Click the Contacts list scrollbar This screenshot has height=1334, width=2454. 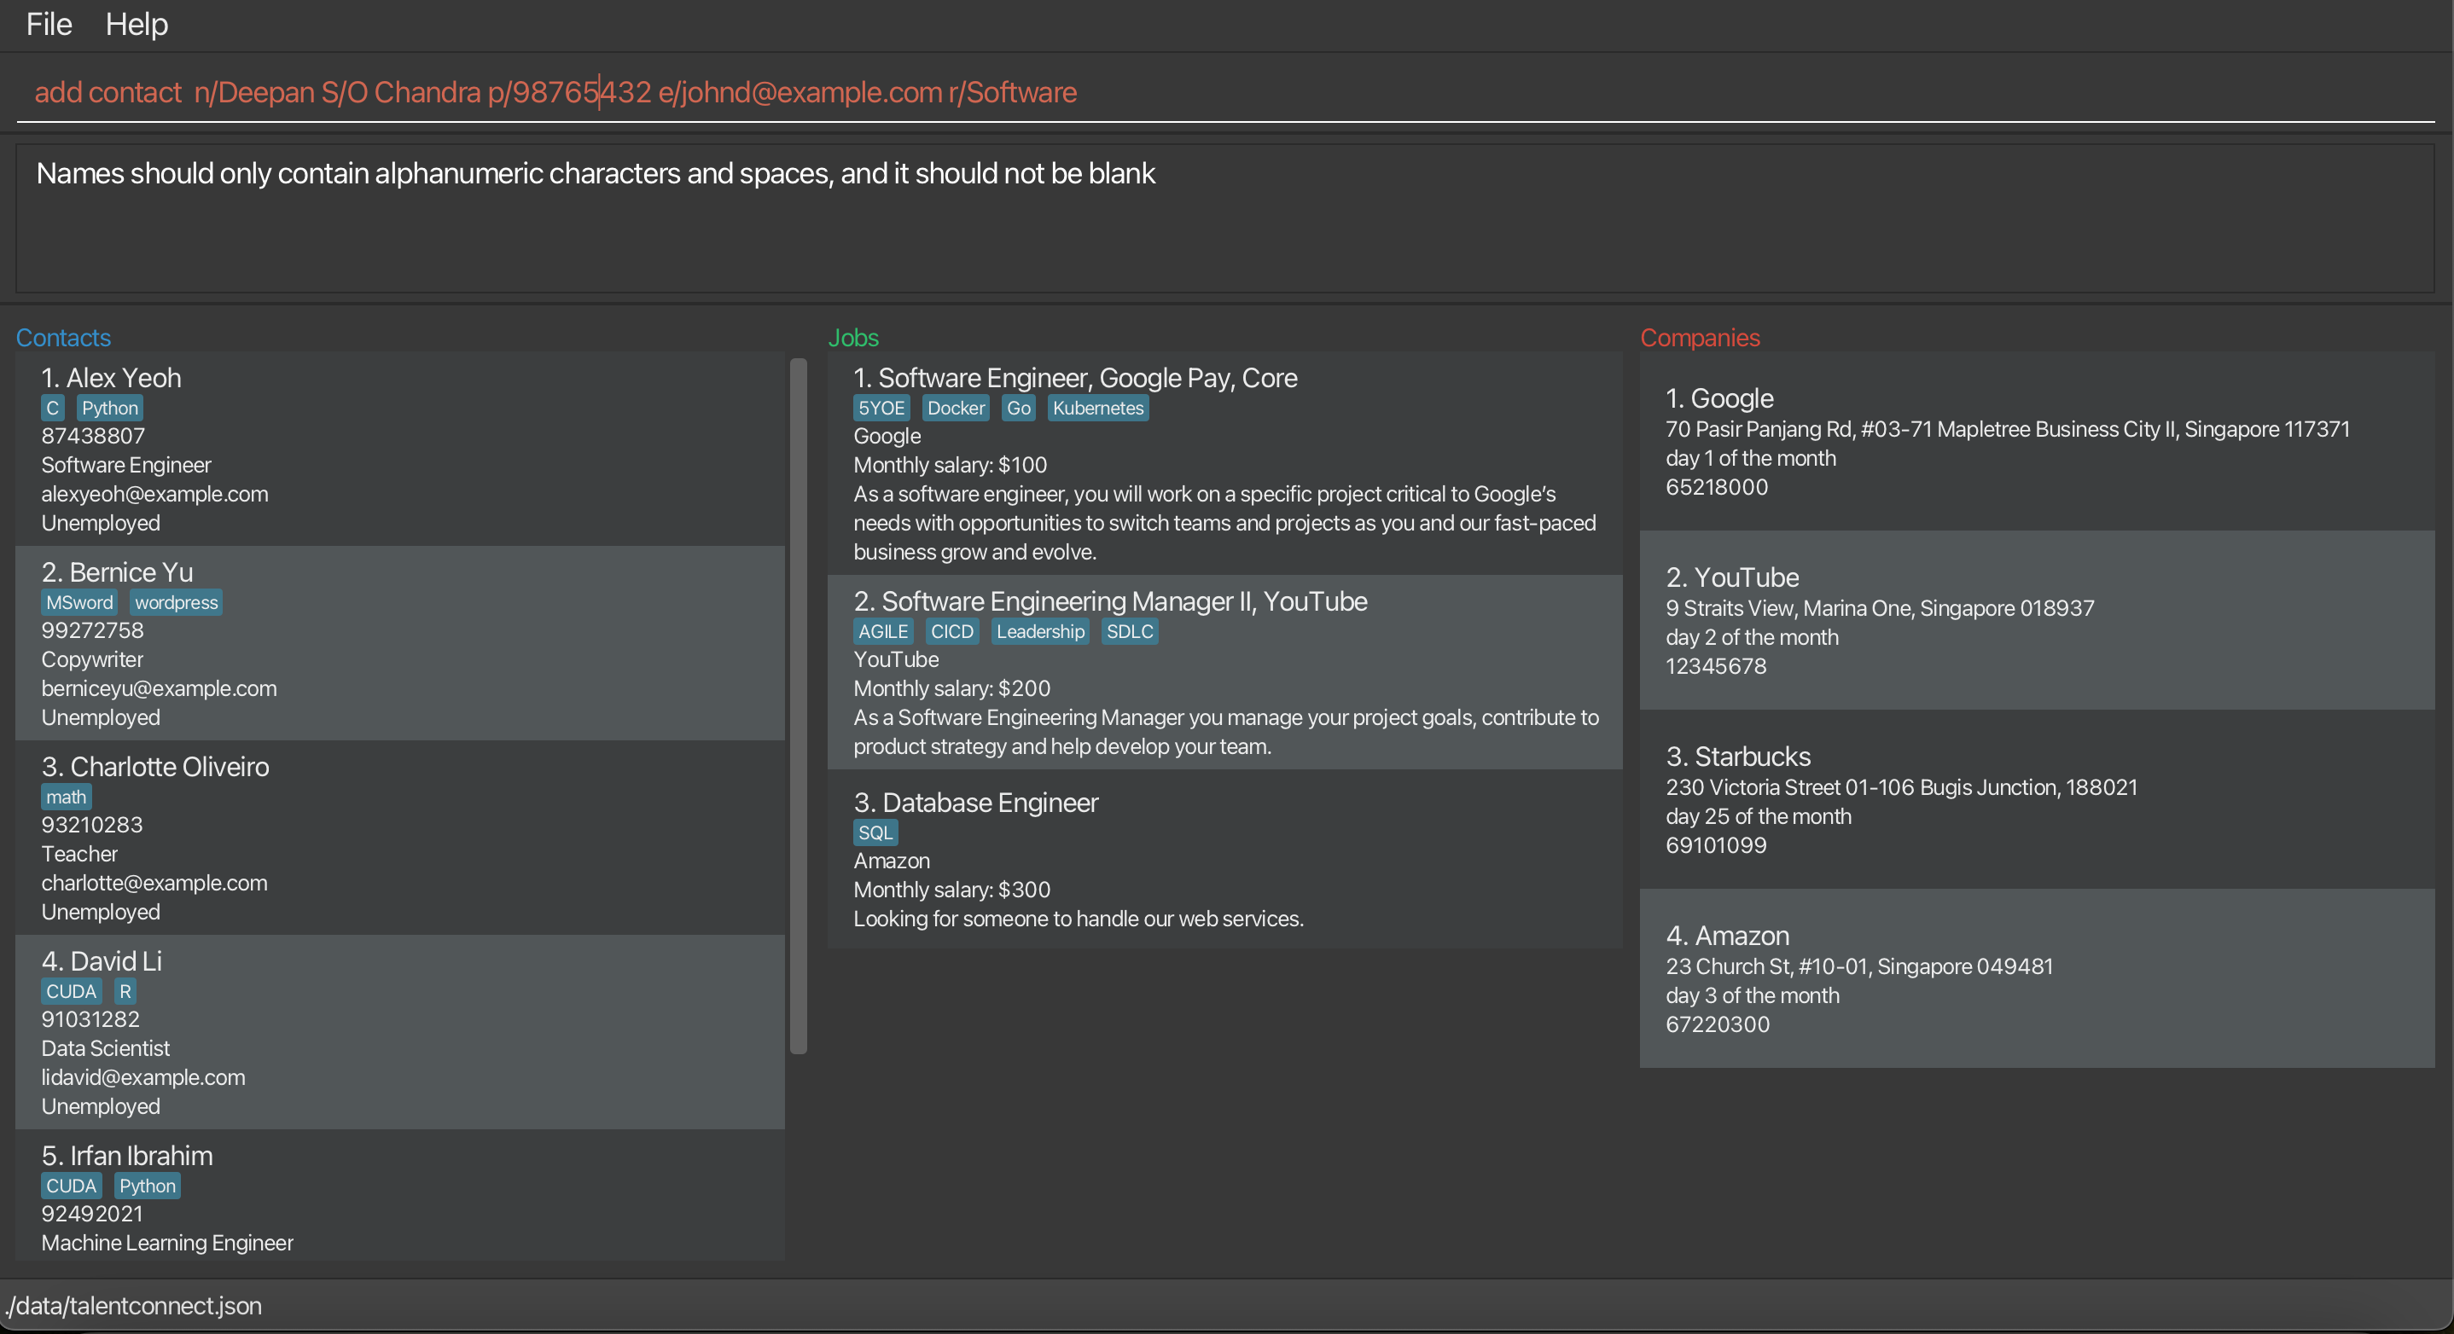tap(797, 705)
